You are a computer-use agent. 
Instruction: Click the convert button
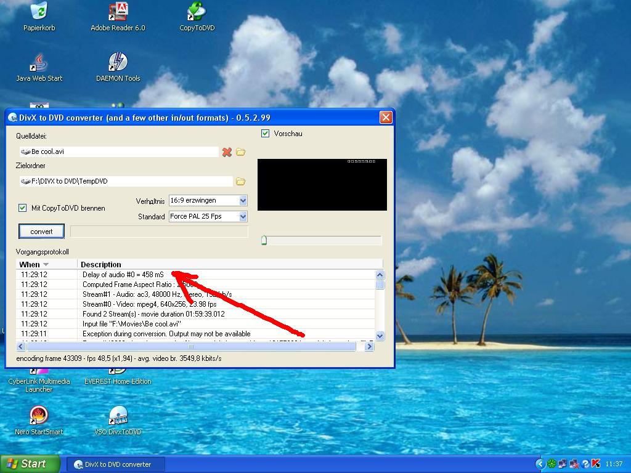click(41, 232)
